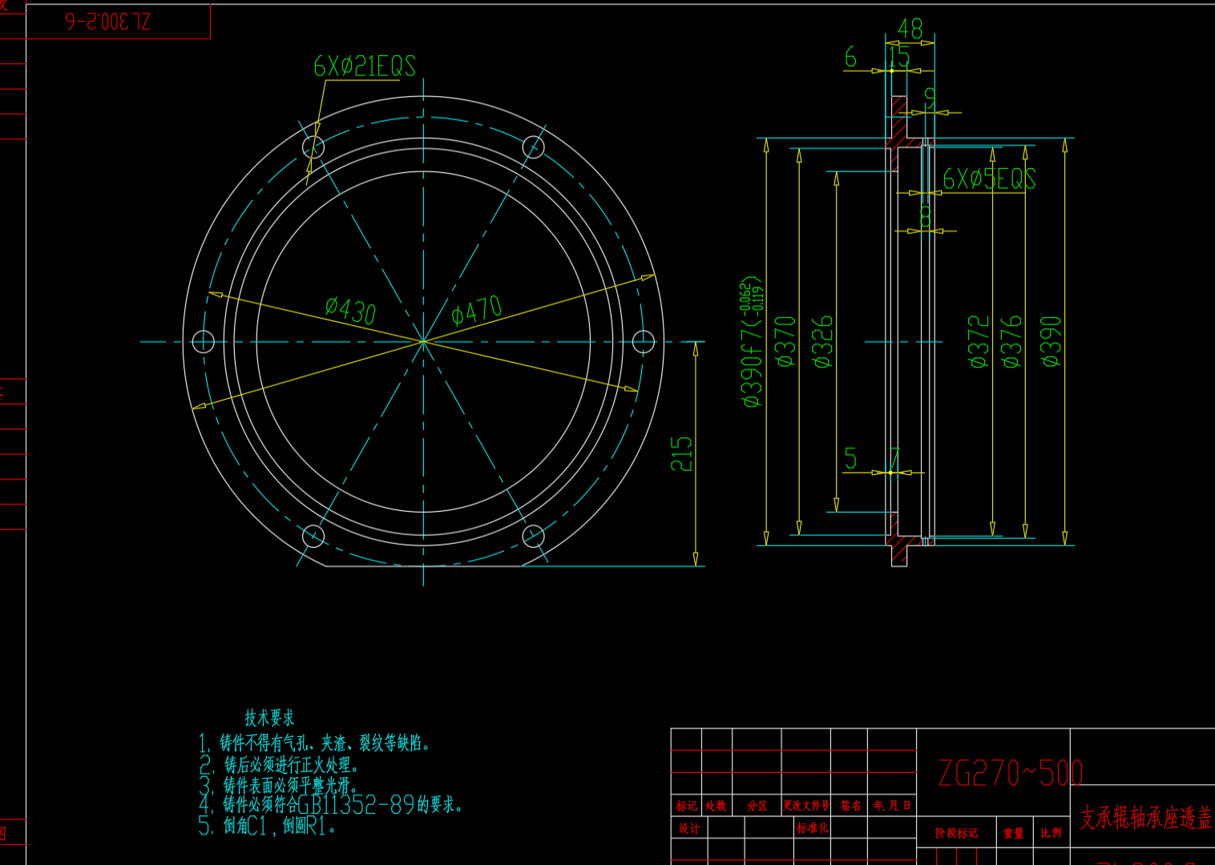This screenshot has height=865, width=1215.
Task: Select the 6Xø21EQS hole annotation text
Action: (x=365, y=66)
